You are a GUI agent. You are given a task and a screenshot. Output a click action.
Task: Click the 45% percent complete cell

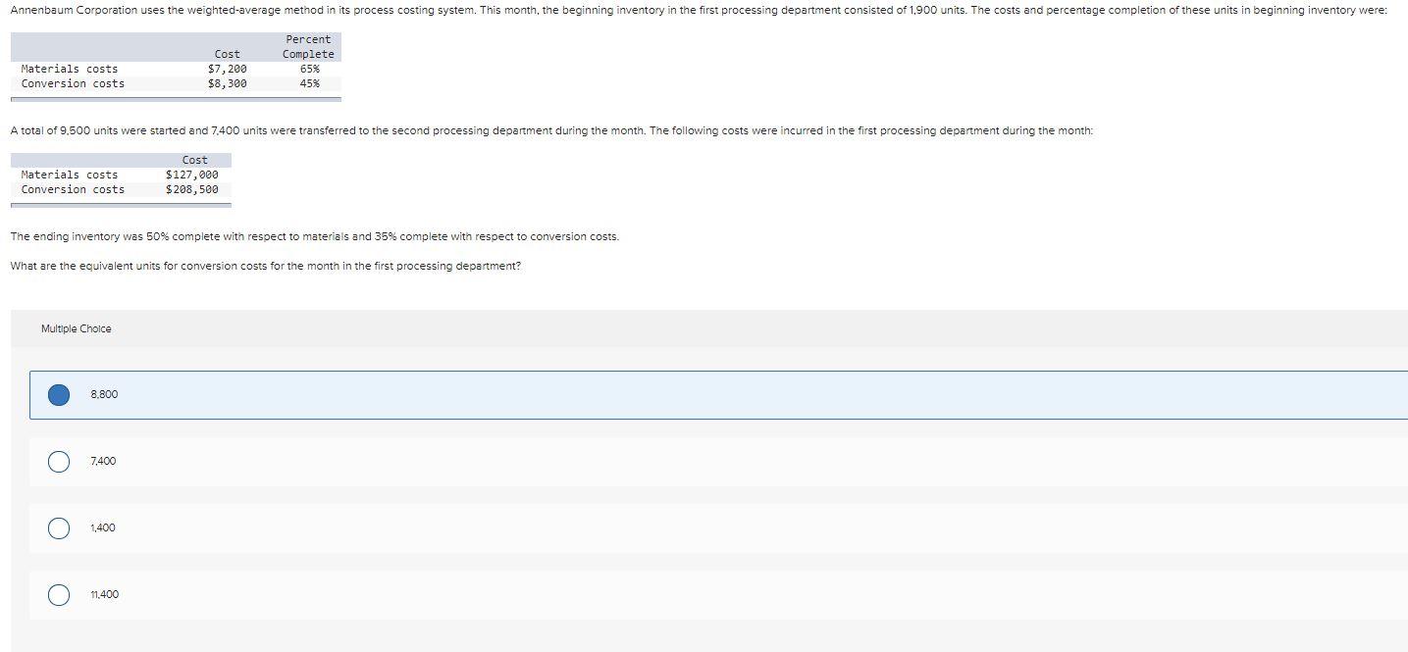tap(309, 83)
